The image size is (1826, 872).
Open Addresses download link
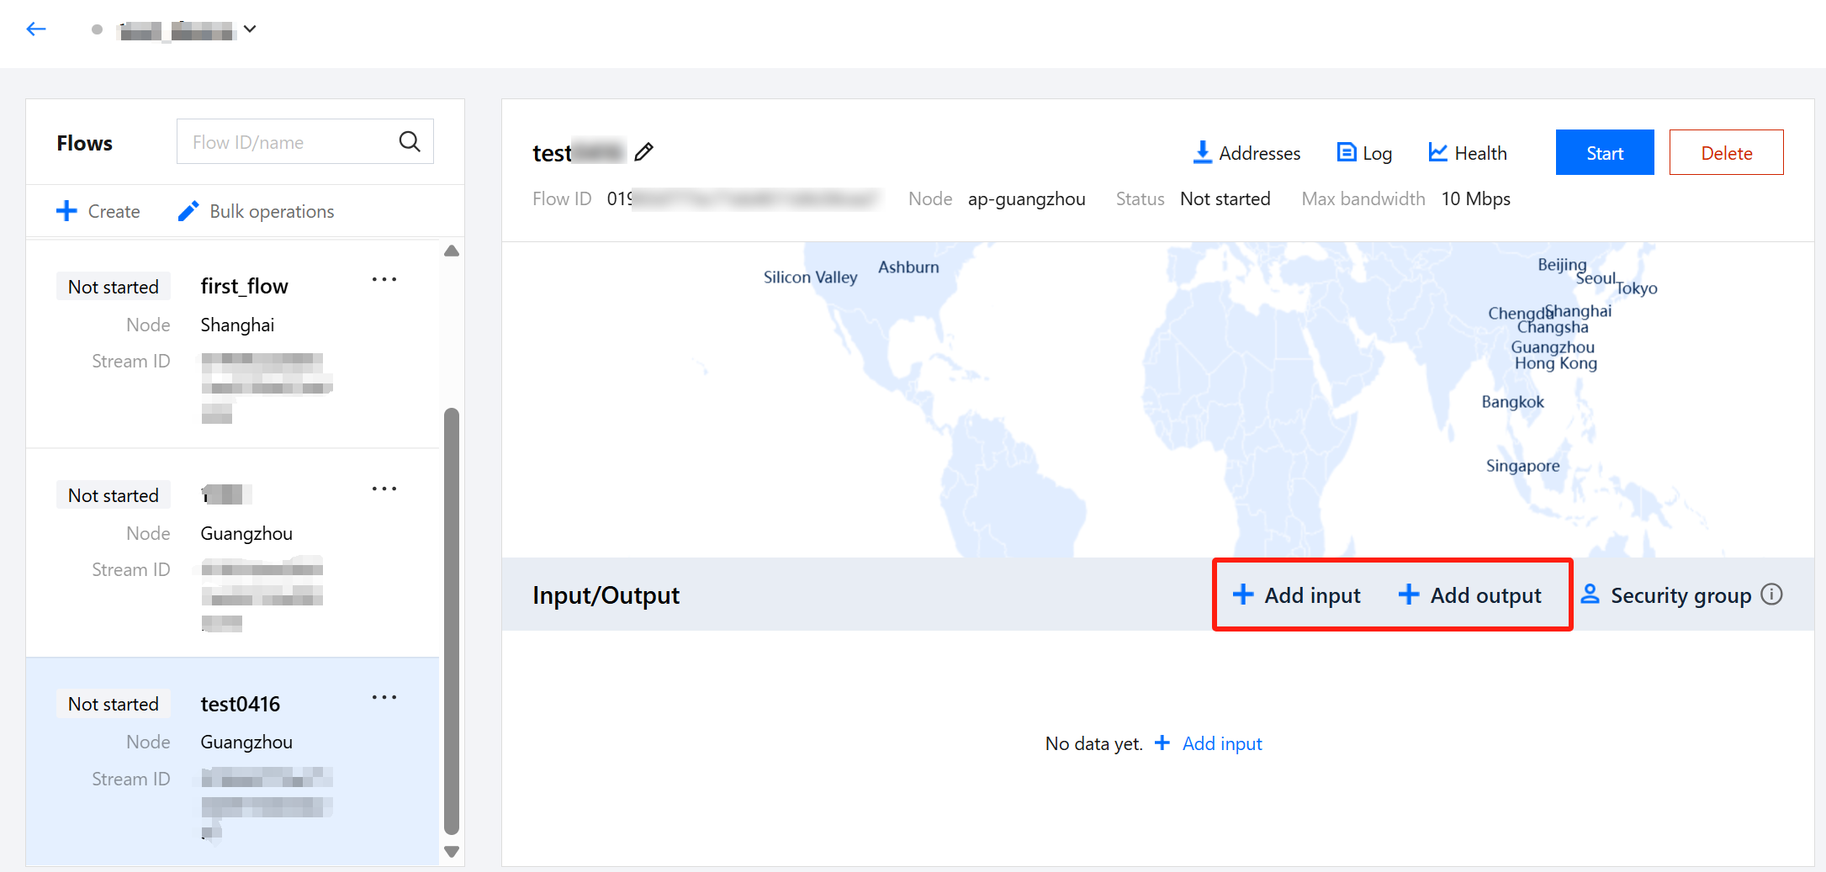1246,153
